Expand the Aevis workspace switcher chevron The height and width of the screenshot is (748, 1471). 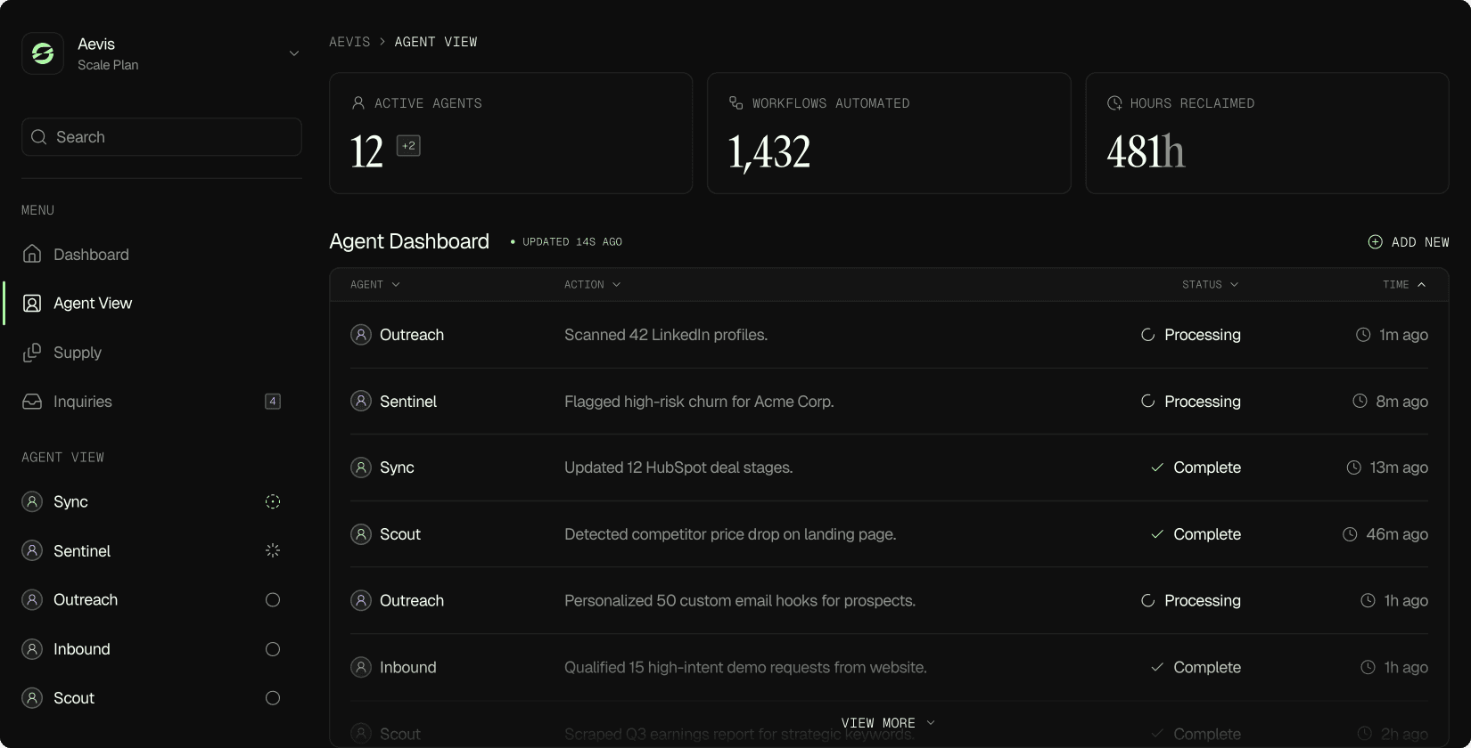pyautogui.click(x=293, y=53)
